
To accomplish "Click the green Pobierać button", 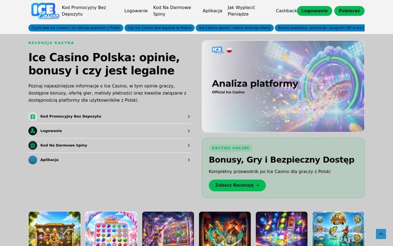I will point(349,11).
